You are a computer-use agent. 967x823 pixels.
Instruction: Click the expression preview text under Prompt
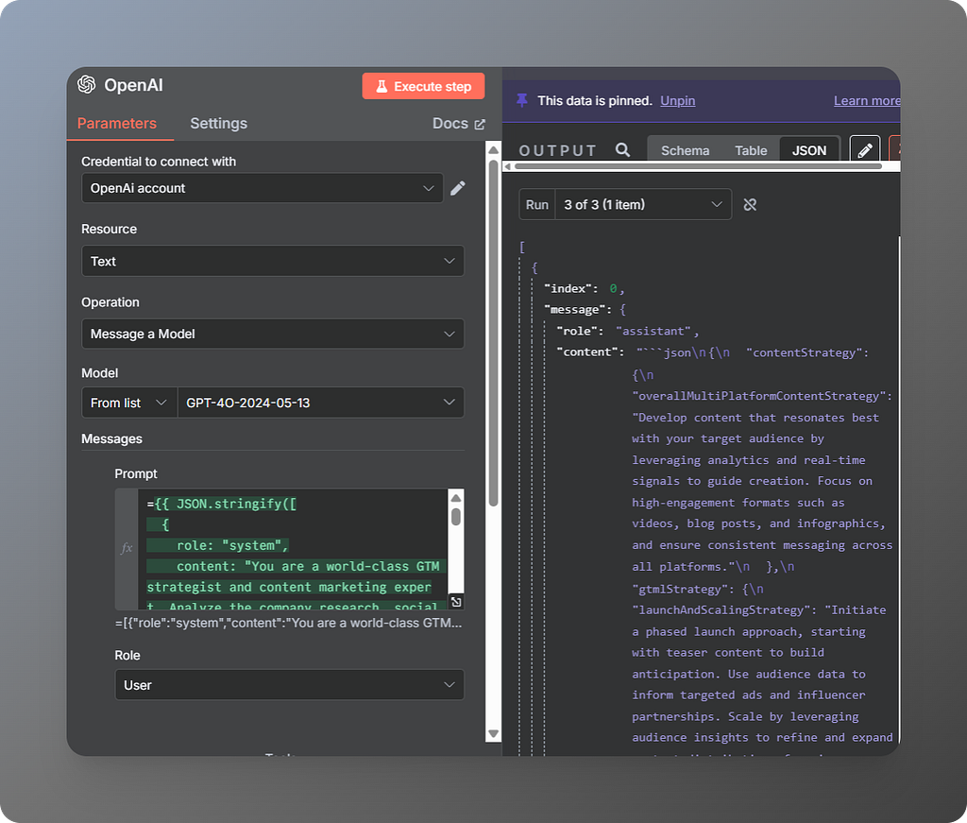pos(289,623)
